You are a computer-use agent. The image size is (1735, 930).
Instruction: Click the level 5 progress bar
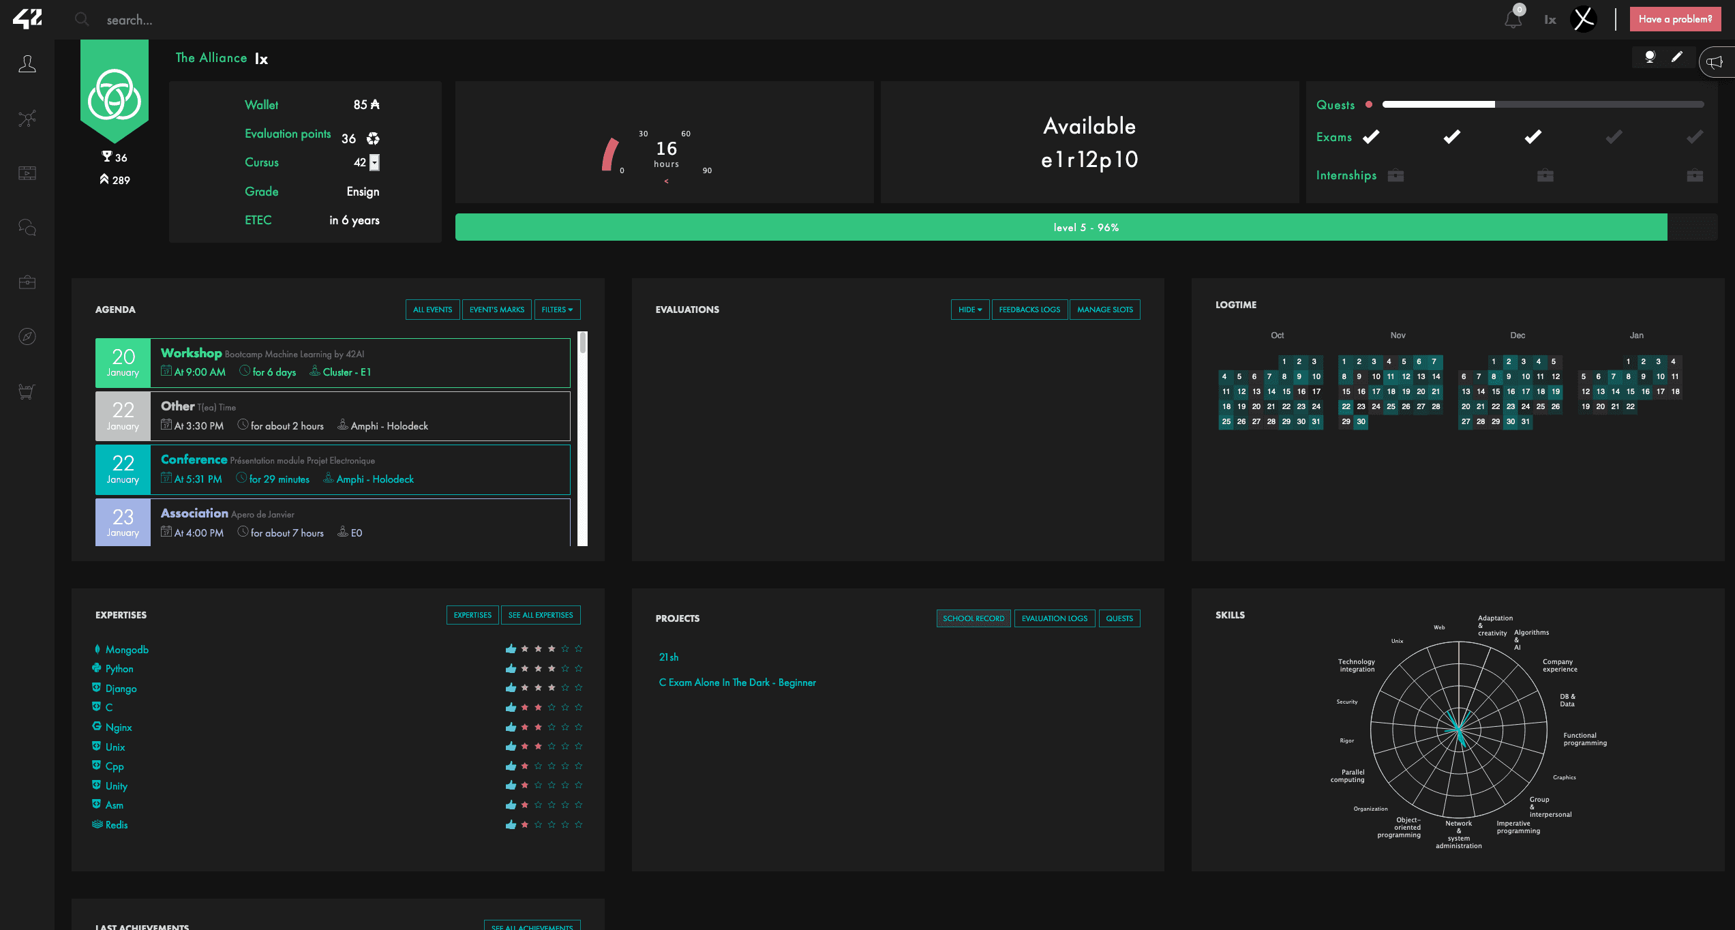tap(1085, 227)
